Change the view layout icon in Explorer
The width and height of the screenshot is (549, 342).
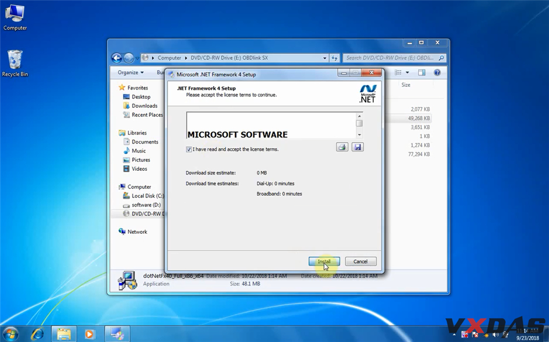[398, 72]
